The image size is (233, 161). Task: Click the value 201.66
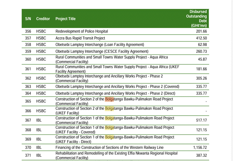[x=201, y=31]
